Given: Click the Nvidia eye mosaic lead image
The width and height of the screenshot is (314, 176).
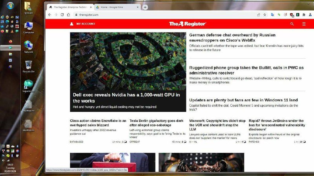Looking at the screenshot, I should 128,61.
